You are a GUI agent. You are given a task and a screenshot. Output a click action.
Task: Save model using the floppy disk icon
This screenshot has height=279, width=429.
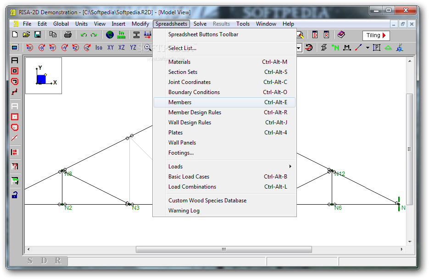(38, 34)
